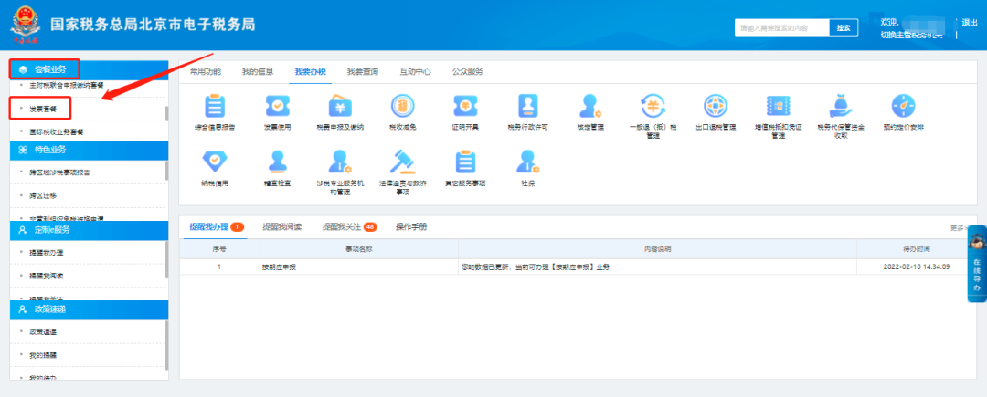The height and width of the screenshot is (397, 987).
Task: Open 预约定价安排 compass icon
Action: (x=903, y=106)
